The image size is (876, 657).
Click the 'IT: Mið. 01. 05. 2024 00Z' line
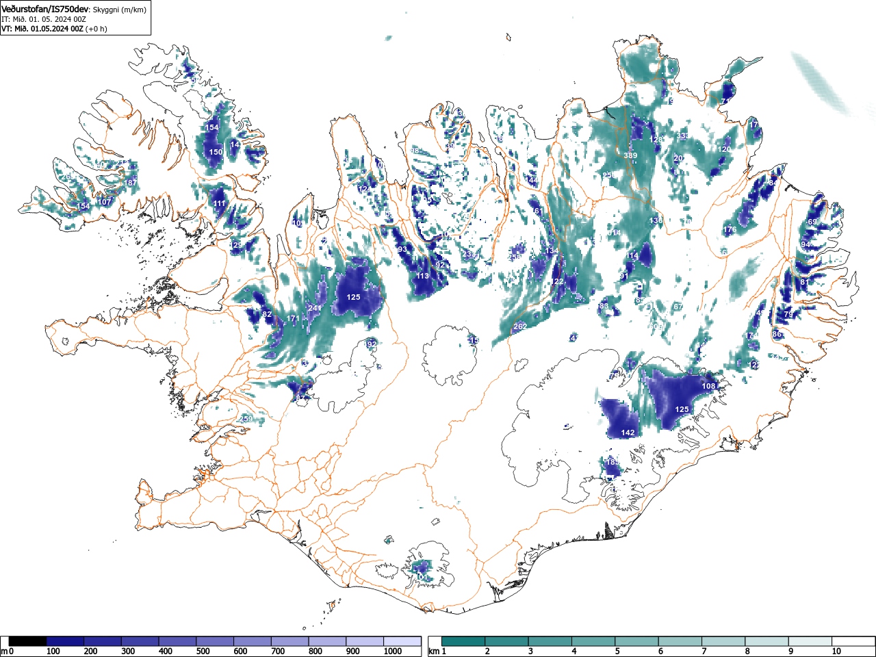[x=43, y=19]
